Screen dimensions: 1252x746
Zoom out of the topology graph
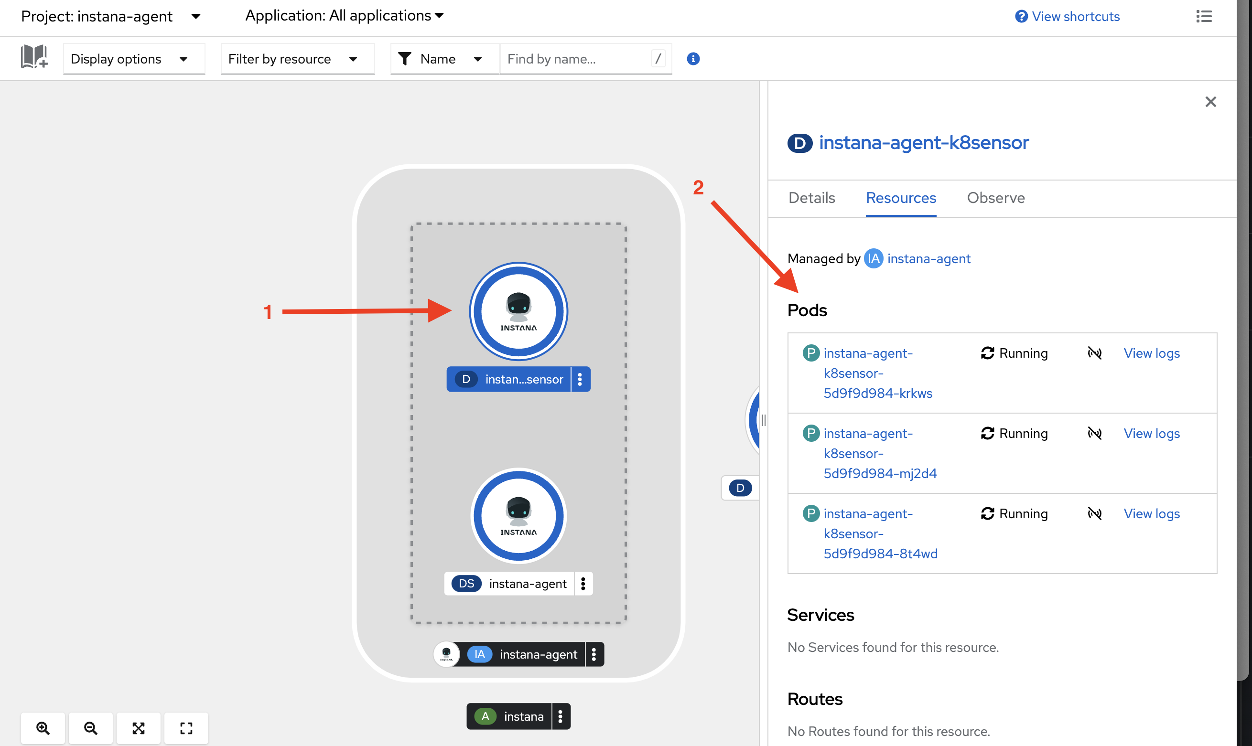click(90, 728)
